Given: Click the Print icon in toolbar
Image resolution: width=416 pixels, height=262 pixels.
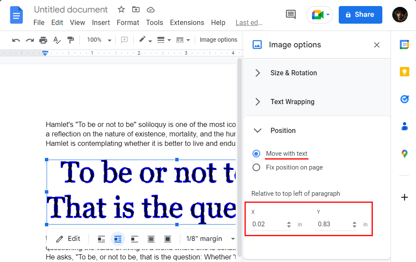Looking at the screenshot, I should (43, 40).
